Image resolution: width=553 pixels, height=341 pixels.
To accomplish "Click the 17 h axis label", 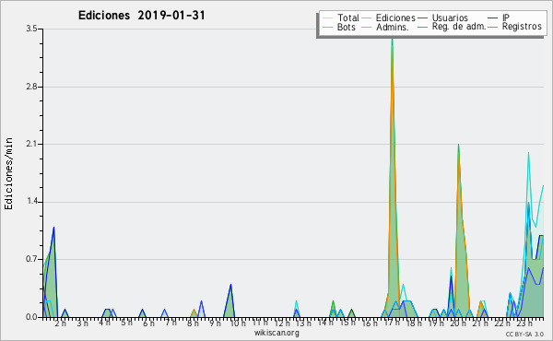I will tap(392, 323).
